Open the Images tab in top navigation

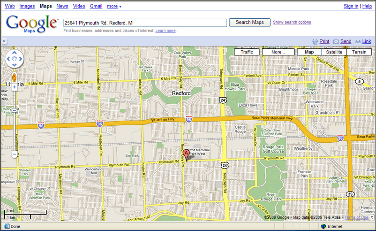coord(27,7)
